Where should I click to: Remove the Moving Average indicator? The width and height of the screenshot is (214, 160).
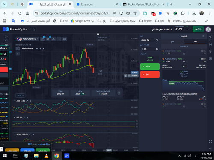[x=44, y=49]
